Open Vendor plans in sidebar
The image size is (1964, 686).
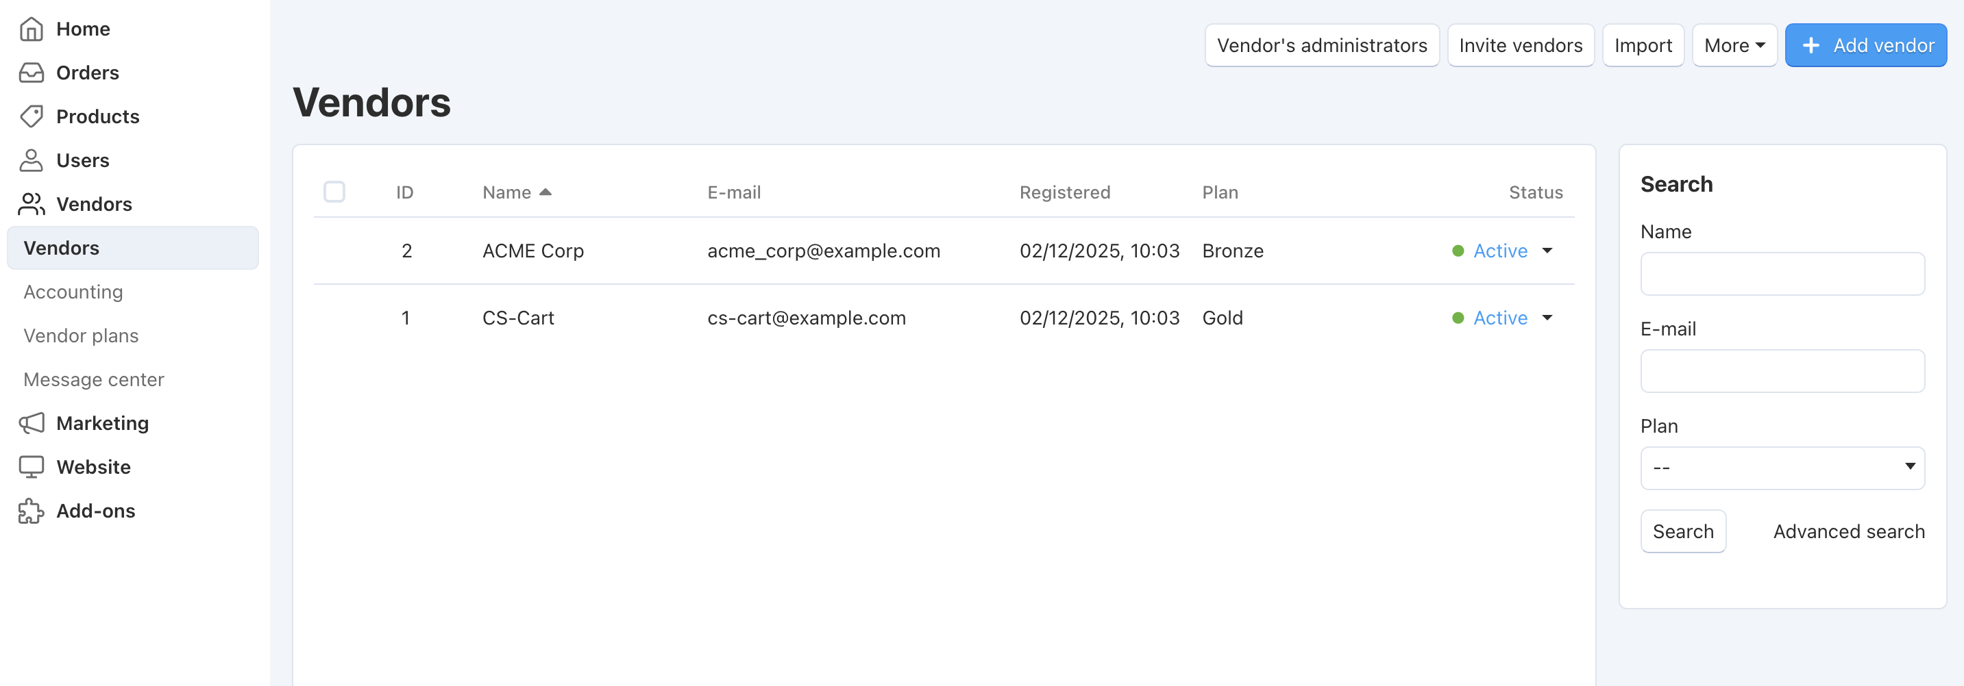pyautogui.click(x=81, y=335)
